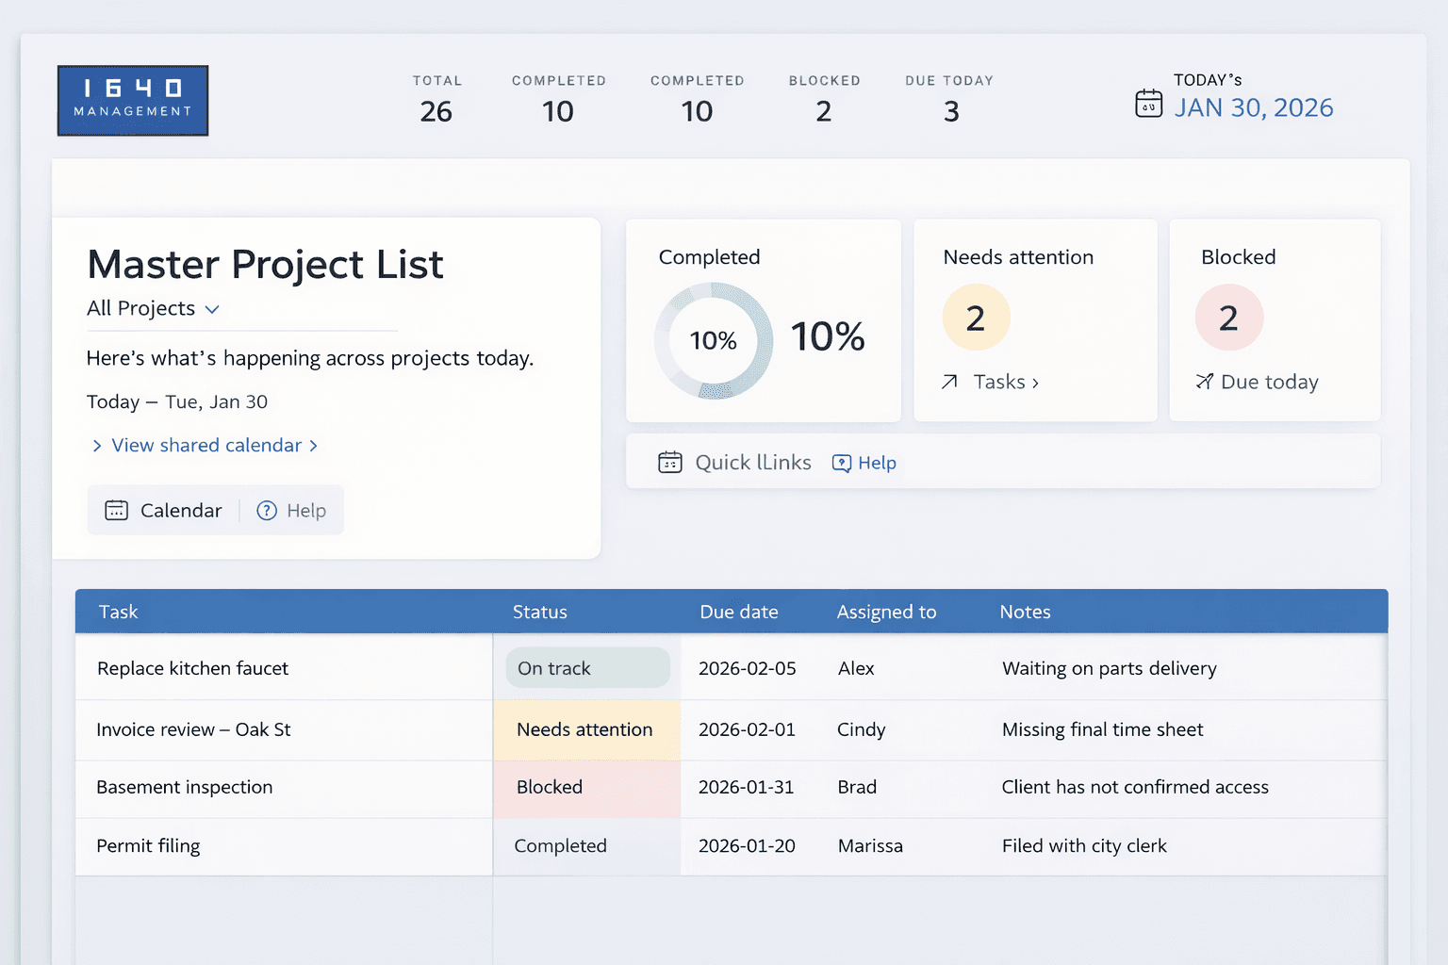The image size is (1448, 965).
Task: Click the Due Today 3 stat
Action: 949,99
